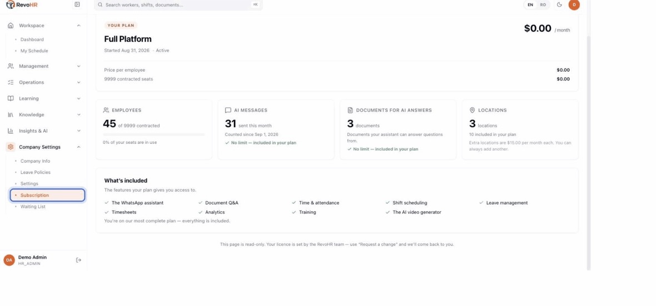Viewport: 656px width, 306px height.
Task: Open the Subscription menu item
Action: coord(47,195)
